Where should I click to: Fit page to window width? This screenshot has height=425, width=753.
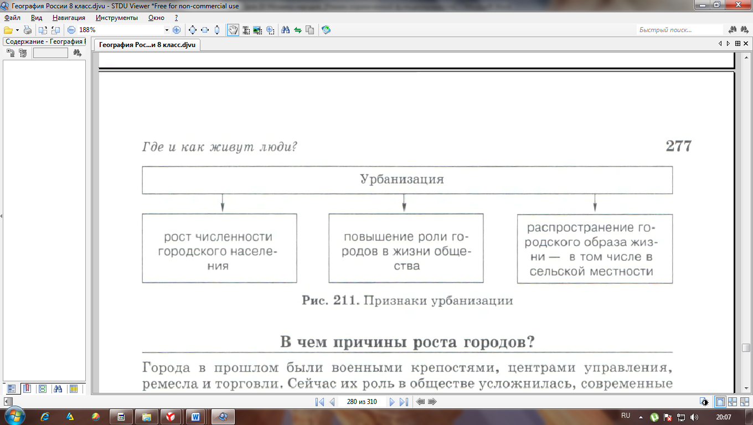click(x=205, y=30)
